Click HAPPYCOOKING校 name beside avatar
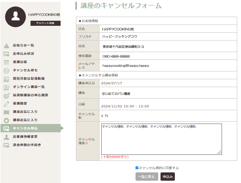Viewport: 241px width, 183px height. pos(44,15)
